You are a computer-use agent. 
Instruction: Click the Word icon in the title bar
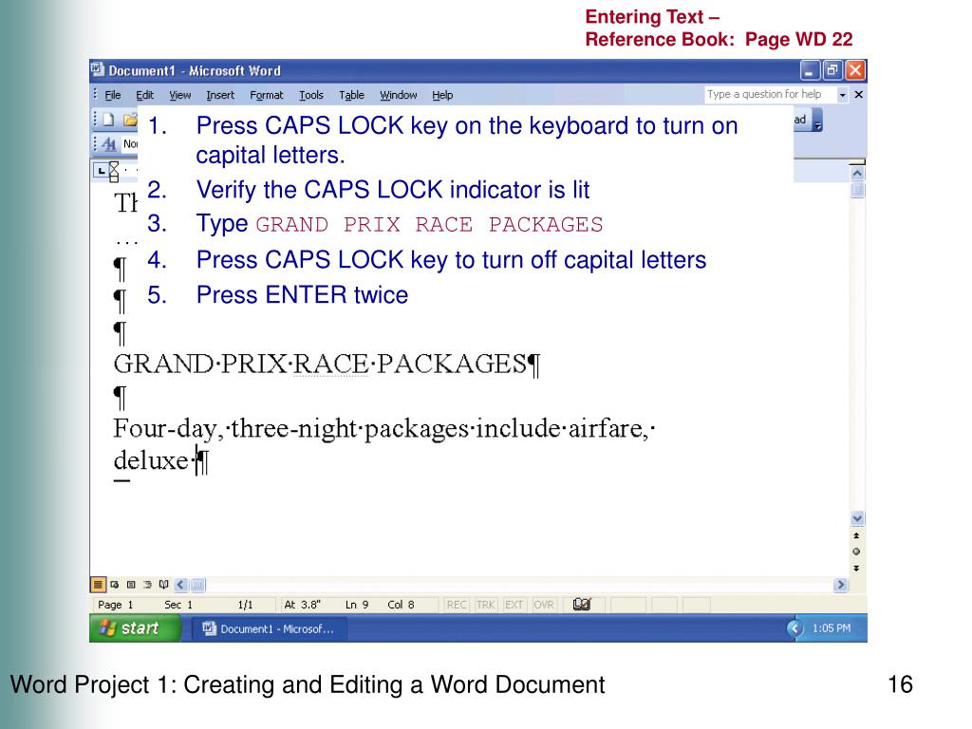click(98, 70)
